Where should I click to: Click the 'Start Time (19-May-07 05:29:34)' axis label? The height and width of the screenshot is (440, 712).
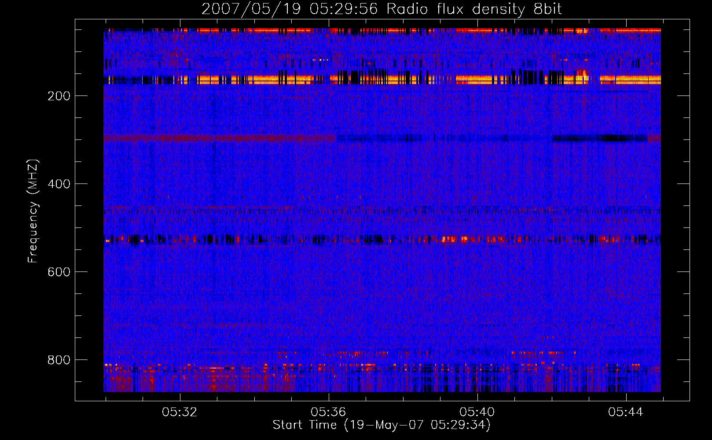[382, 425]
